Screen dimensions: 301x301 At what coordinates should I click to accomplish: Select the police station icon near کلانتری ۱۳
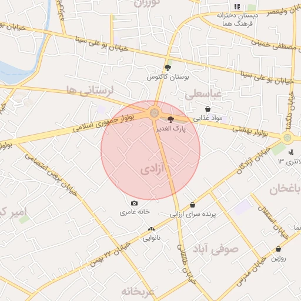coord(291,152)
